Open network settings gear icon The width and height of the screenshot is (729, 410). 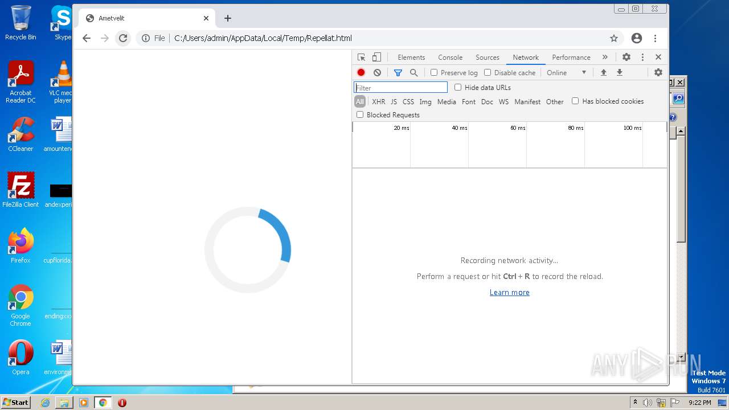[658, 73]
